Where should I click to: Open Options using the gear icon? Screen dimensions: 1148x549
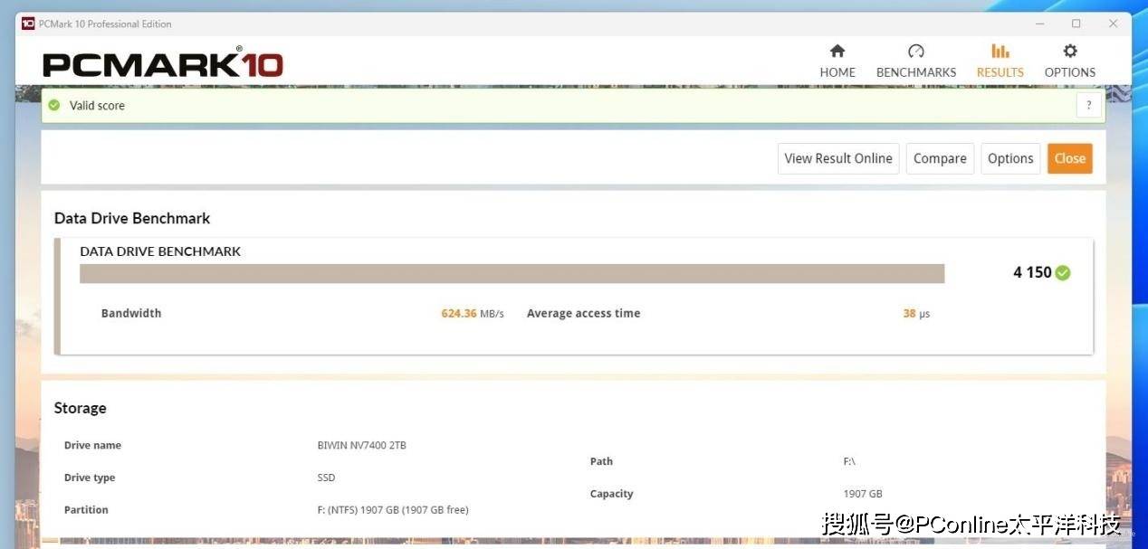(1069, 52)
